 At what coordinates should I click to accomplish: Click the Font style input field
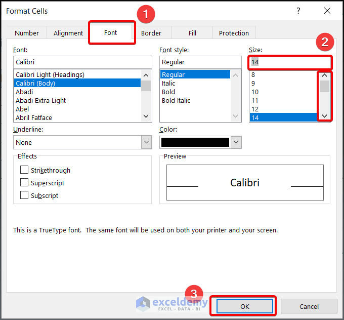200,62
